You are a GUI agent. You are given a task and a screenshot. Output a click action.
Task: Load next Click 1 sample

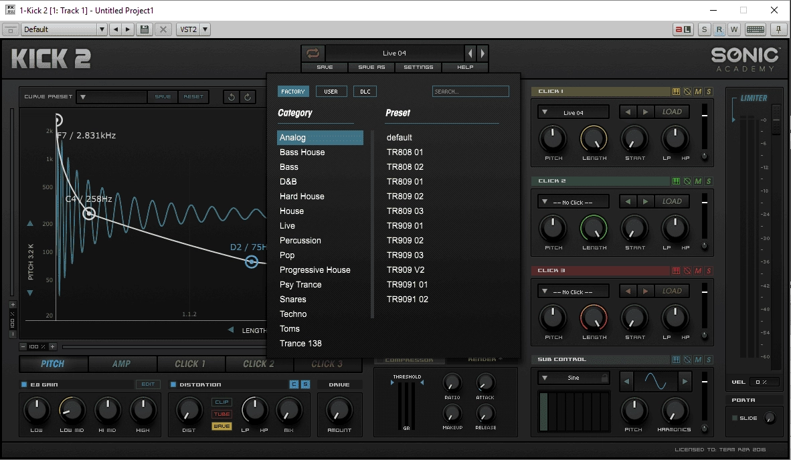645,112
